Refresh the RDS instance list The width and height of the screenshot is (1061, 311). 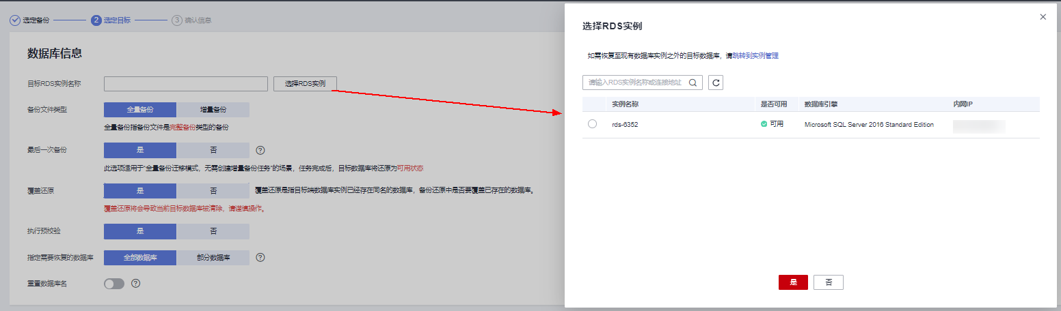[716, 83]
